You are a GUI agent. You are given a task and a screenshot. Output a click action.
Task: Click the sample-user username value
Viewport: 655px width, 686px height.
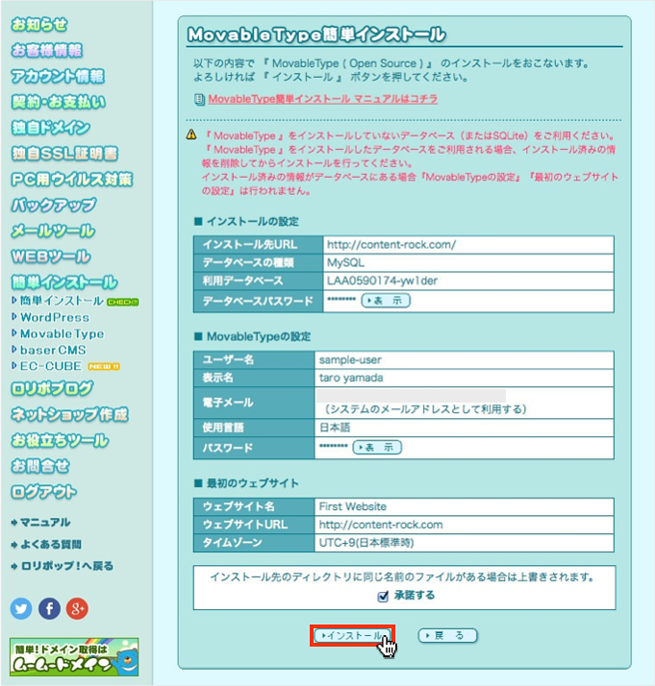tap(350, 360)
